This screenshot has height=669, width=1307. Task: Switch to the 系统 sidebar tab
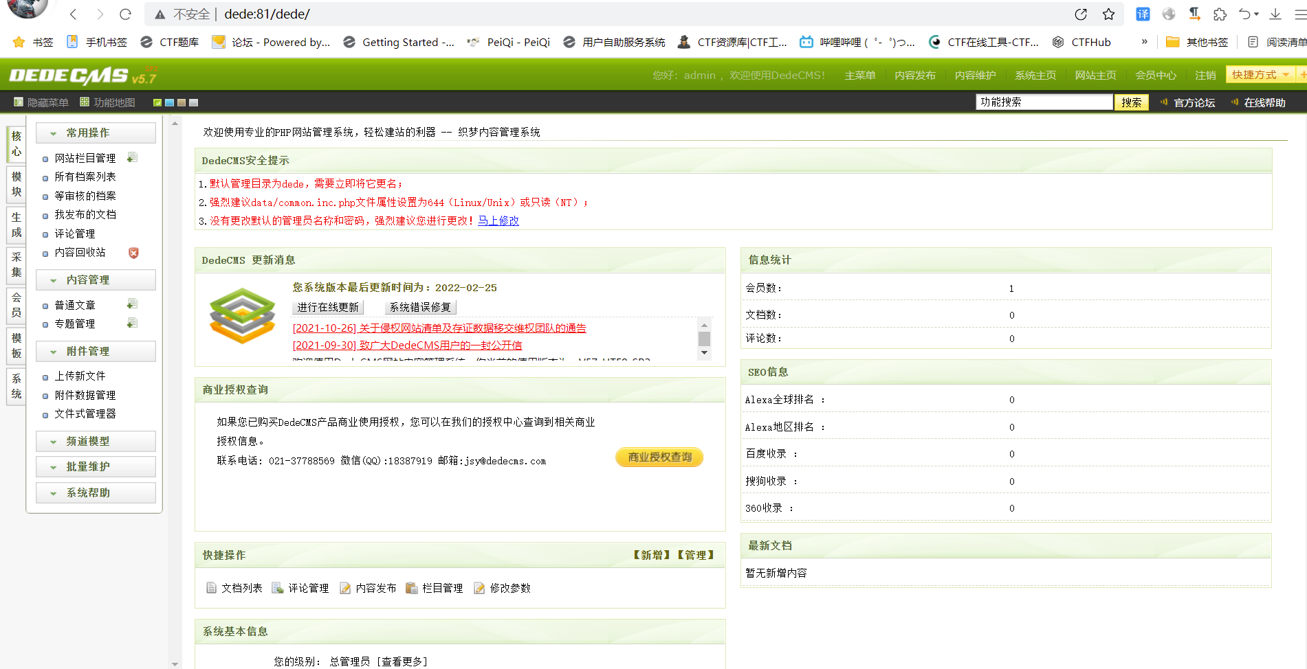(17, 386)
